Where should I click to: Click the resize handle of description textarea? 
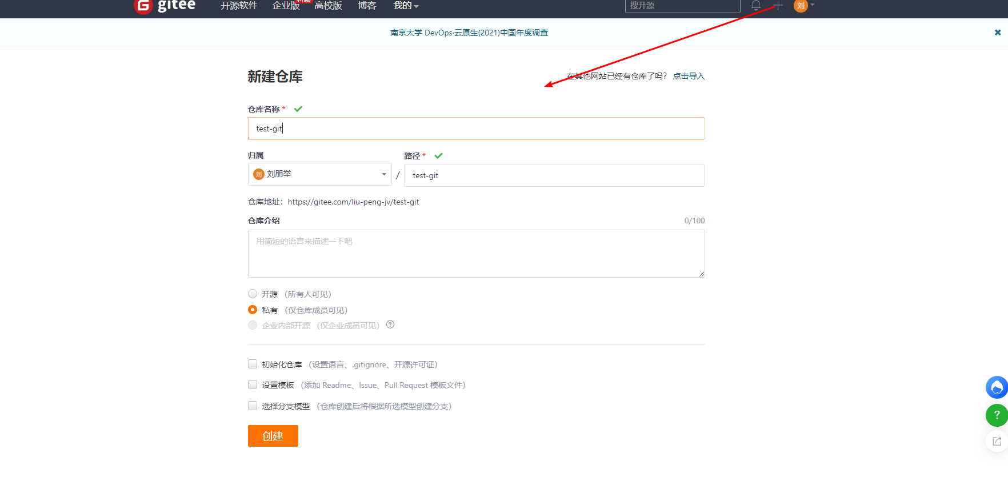coord(701,274)
